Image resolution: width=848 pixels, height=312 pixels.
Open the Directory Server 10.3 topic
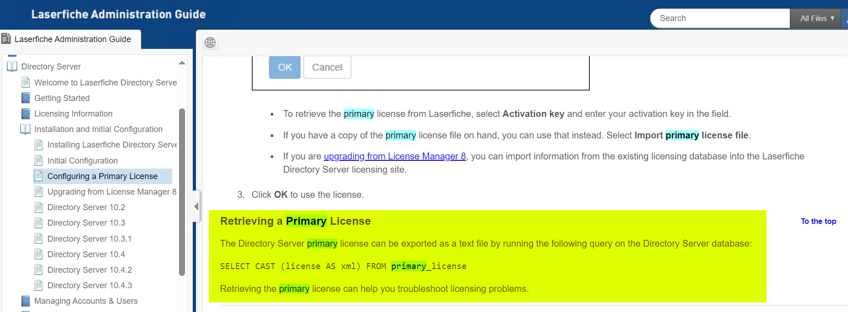click(x=86, y=223)
